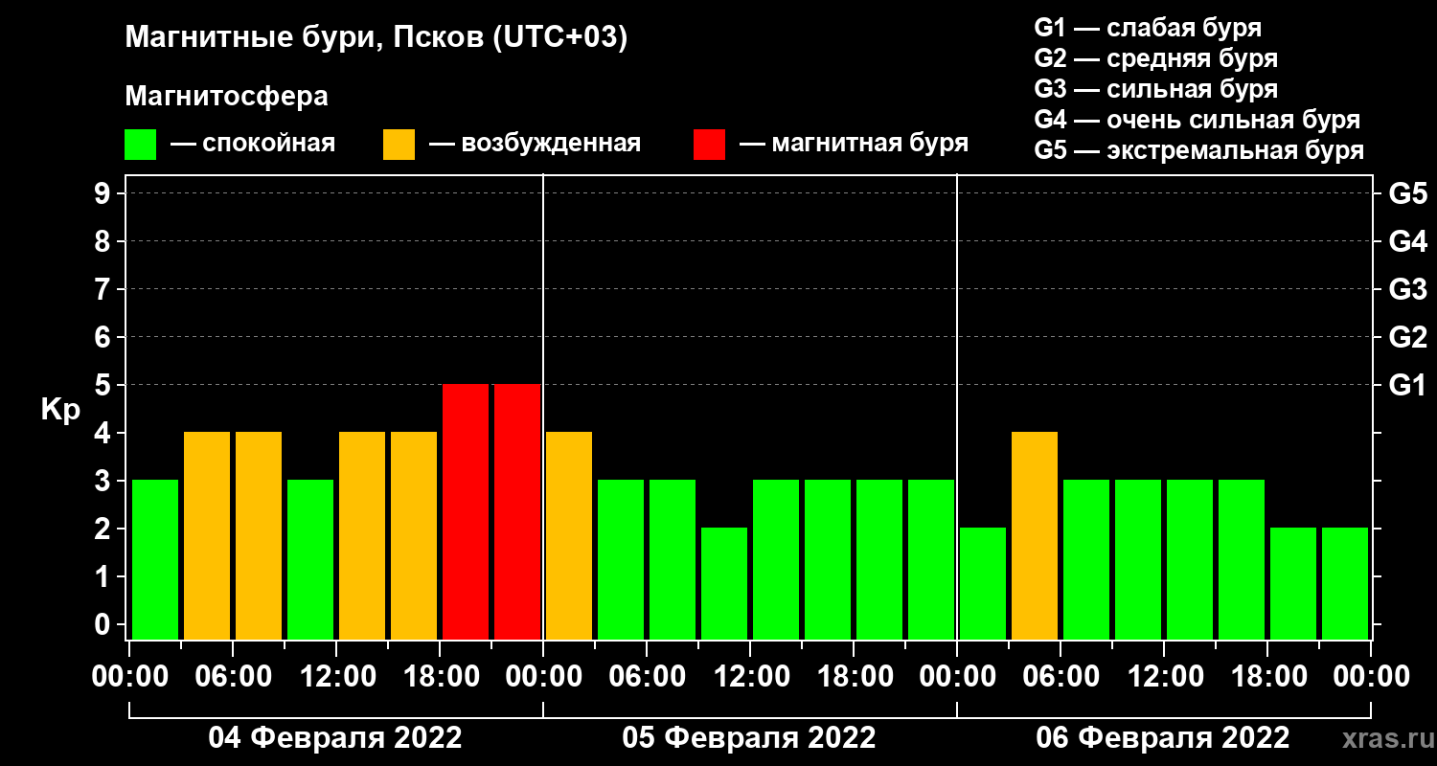
Task: Click the orange 06:00–09:00 bar on 04 Февраля
Action: 259,535
